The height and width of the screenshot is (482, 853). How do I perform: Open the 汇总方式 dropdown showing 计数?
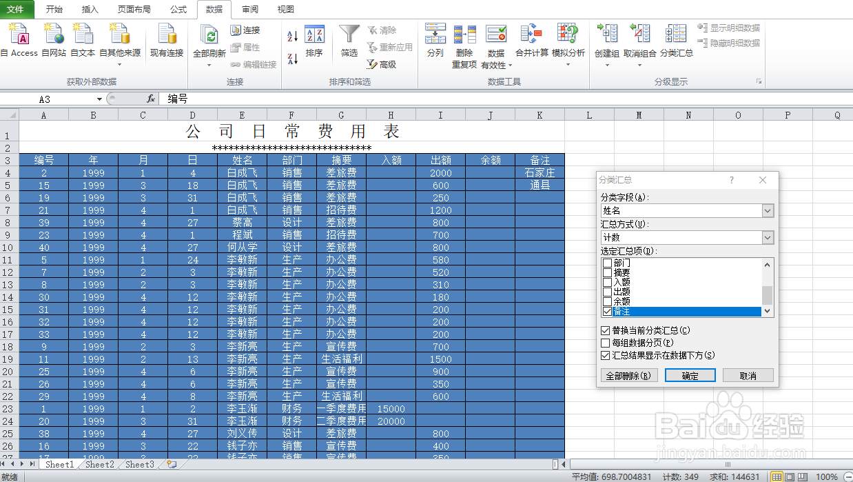tap(768, 237)
